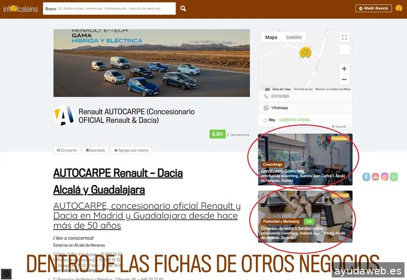Screen dimensions: 407x280
Task: Focus the Busco search field
Action: 109,9
